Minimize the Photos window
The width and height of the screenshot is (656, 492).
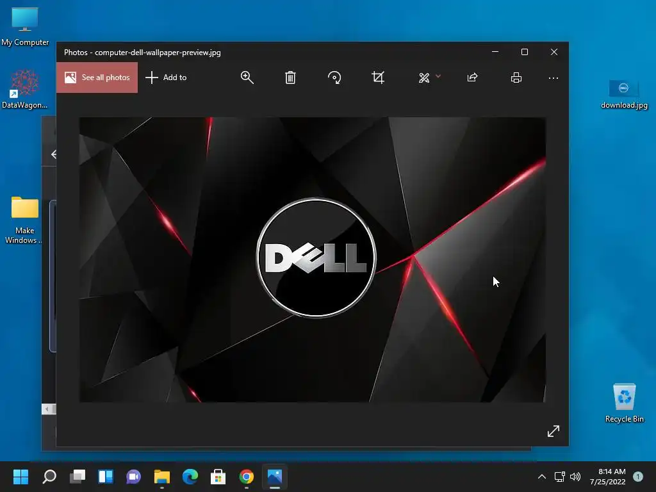point(495,52)
